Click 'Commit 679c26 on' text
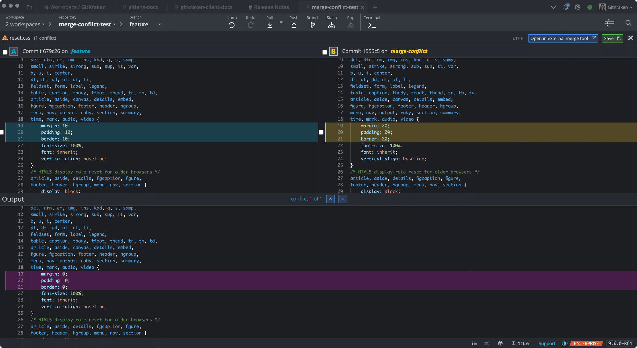 [45, 51]
